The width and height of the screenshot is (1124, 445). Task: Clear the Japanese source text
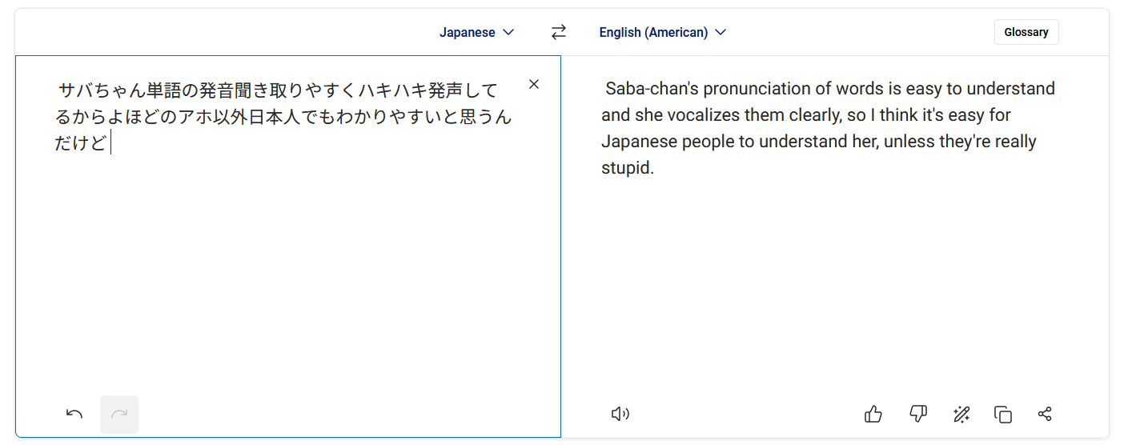pos(534,85)
